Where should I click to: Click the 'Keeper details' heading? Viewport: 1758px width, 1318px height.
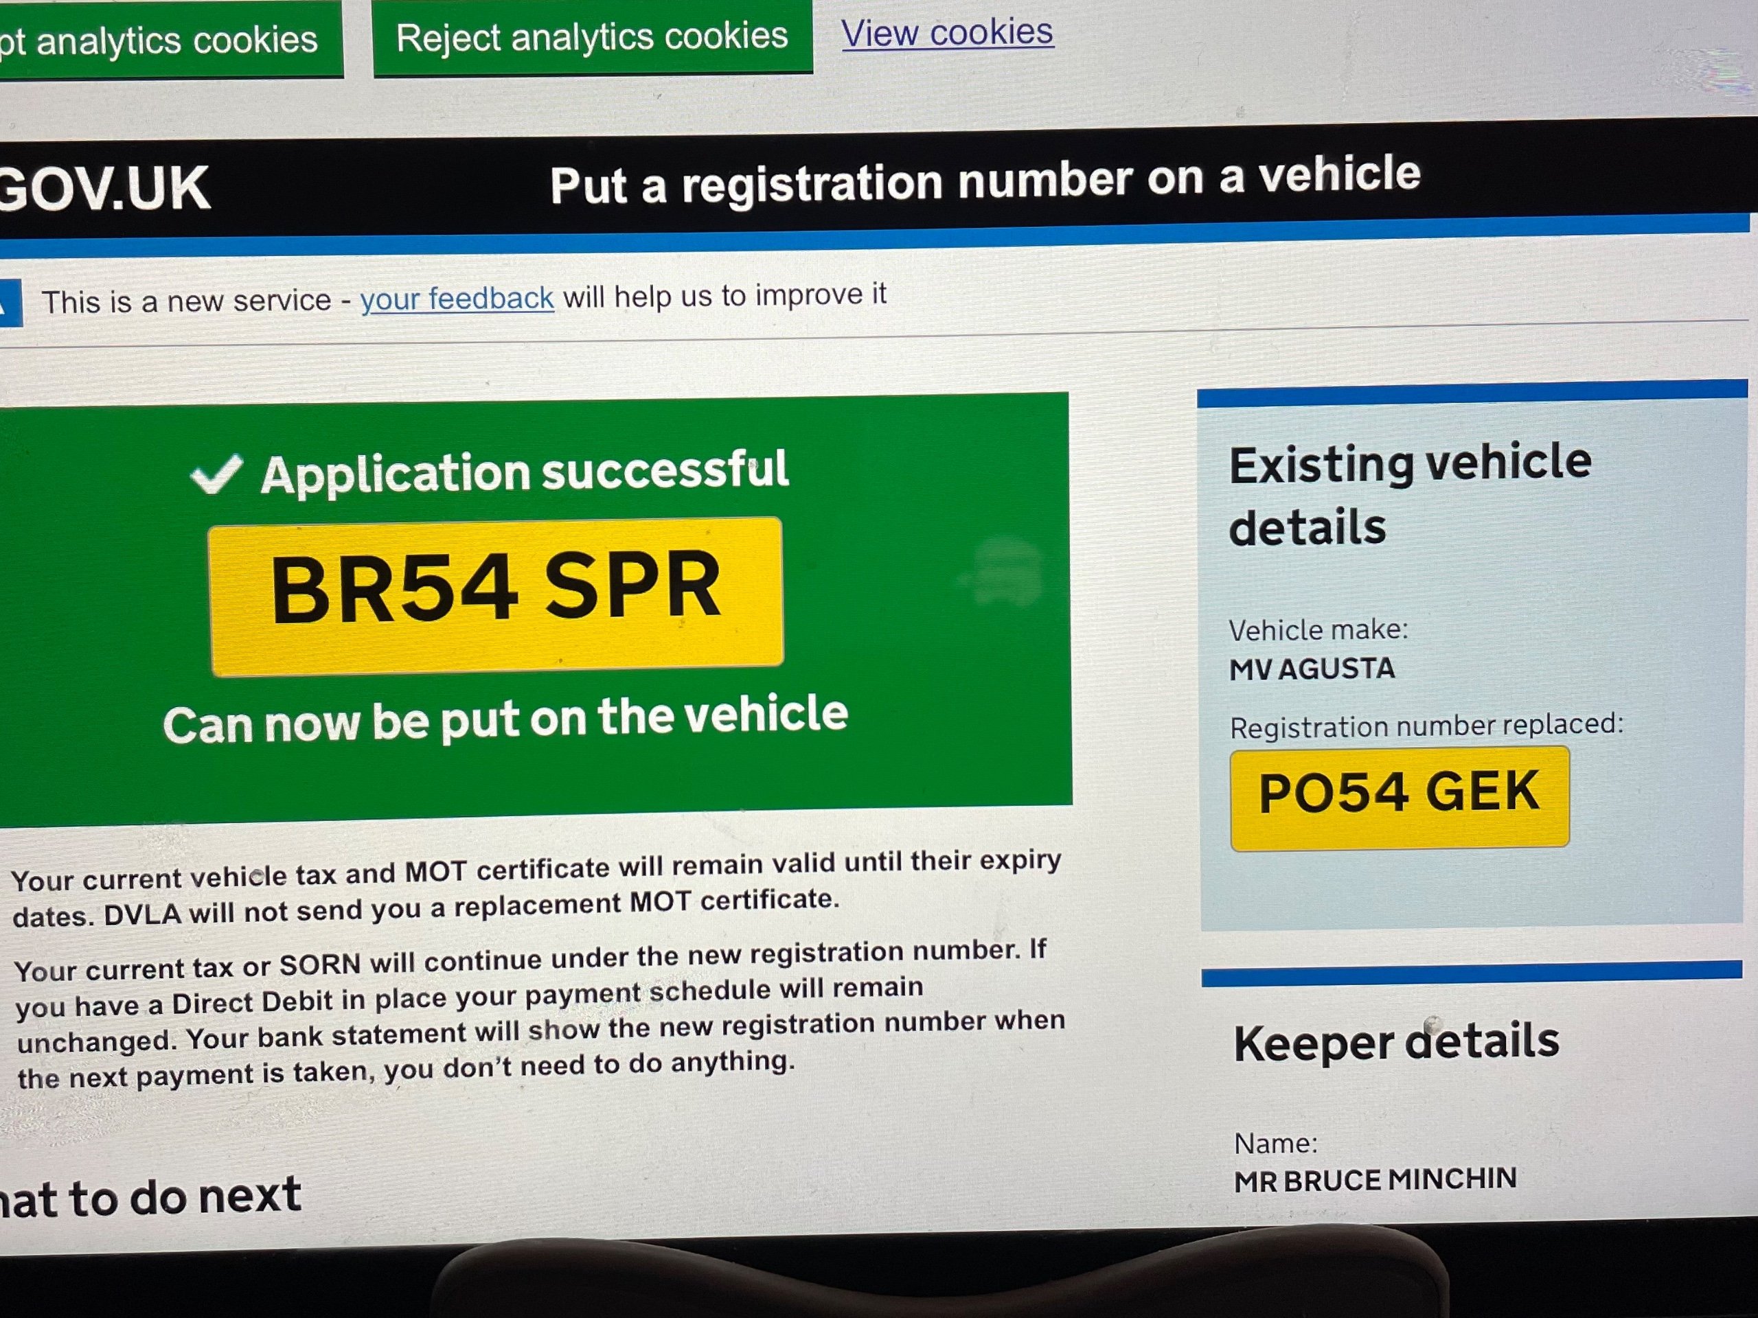click(x=1396, y=1042)
